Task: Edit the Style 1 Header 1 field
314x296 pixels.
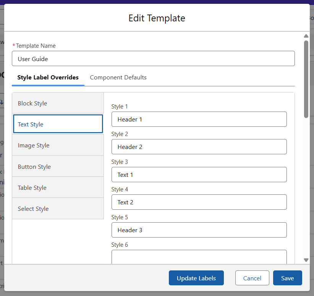Action: (199, 120)
